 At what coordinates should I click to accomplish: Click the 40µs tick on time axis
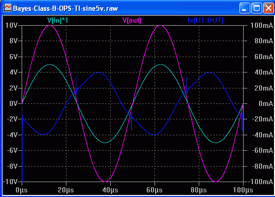(110, 190)
